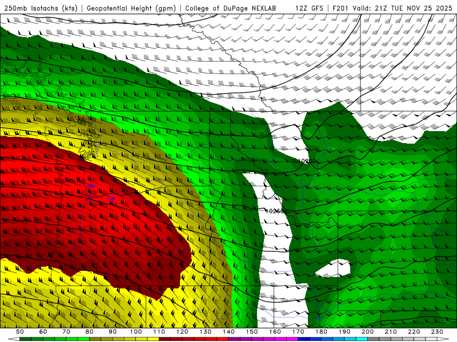Click the 120 knot scale label

click(182, 332)
